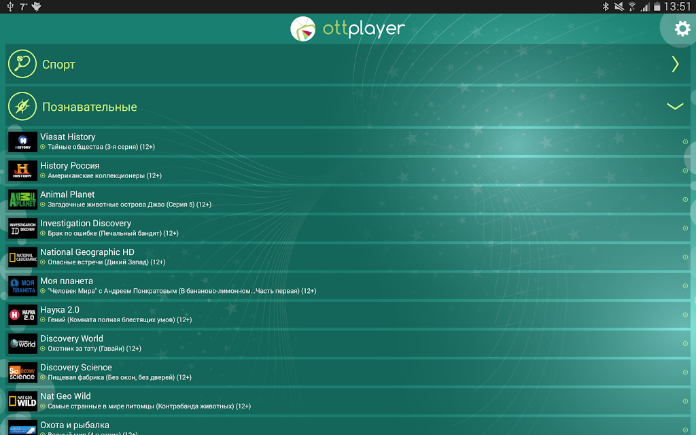Click the ottplayer logo icon
The width and height of the screenshot is (696, 435).
tap(302, 29)
